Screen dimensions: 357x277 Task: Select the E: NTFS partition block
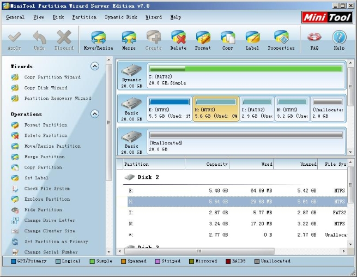point(170,109)
